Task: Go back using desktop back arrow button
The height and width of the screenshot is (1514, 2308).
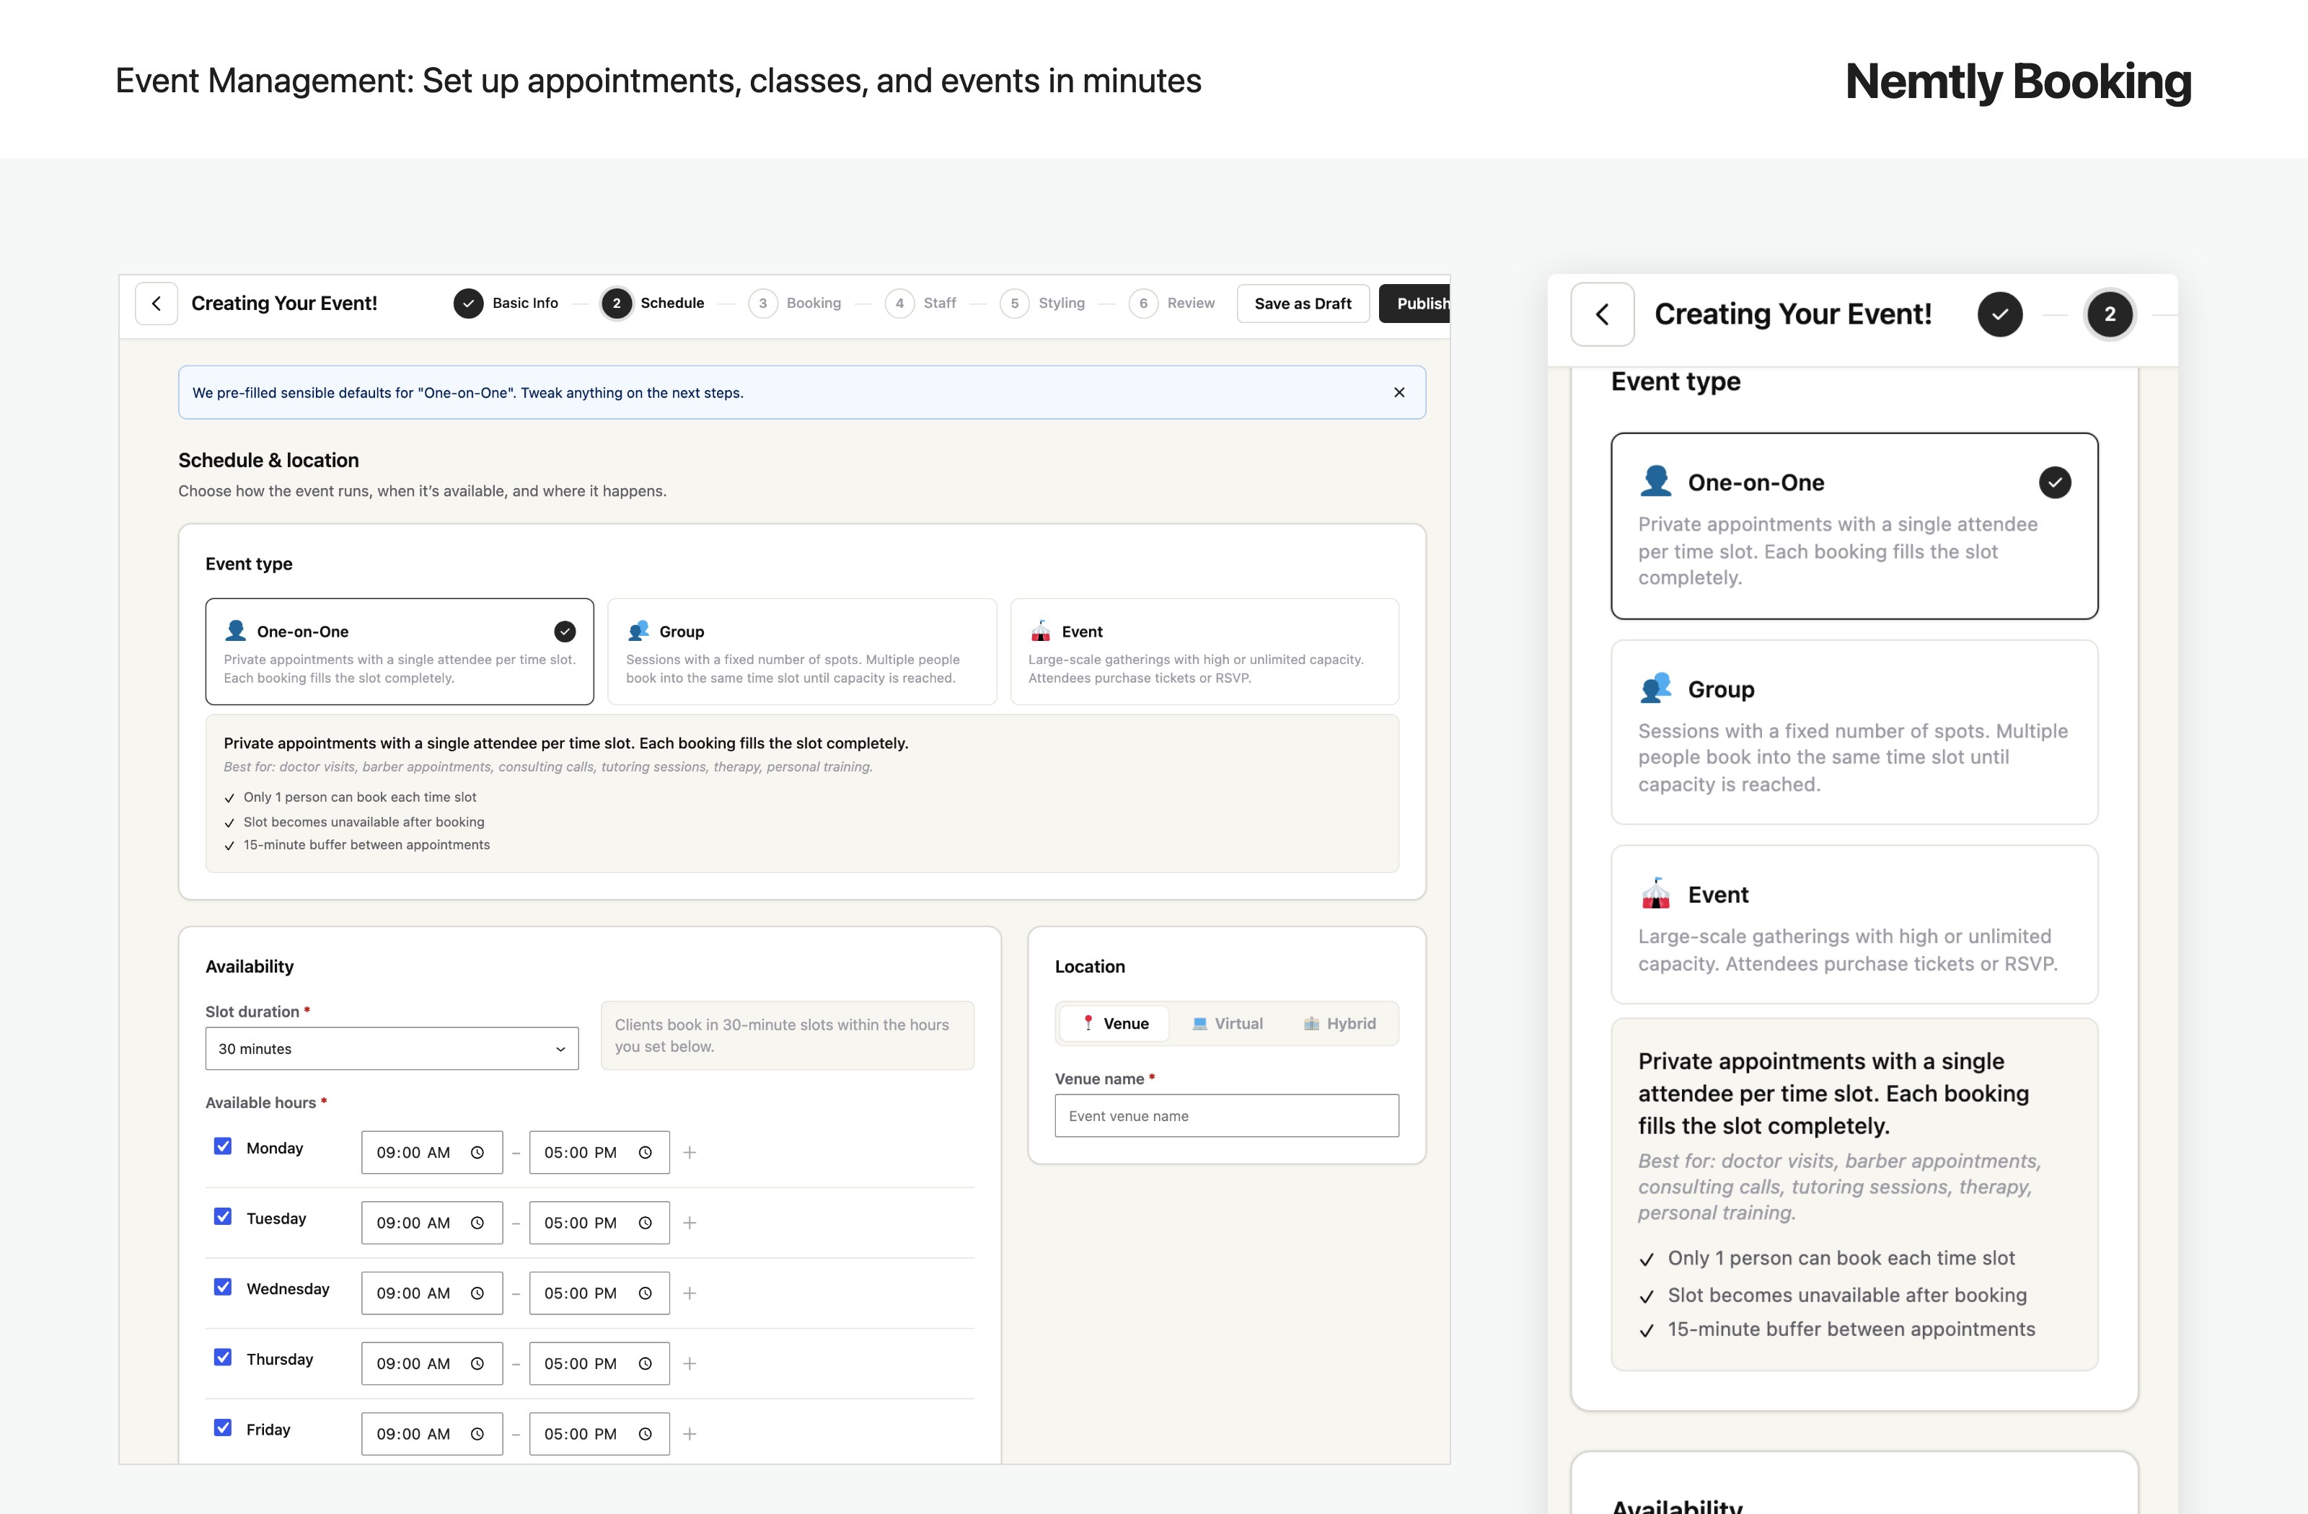Action: point(156,304)
